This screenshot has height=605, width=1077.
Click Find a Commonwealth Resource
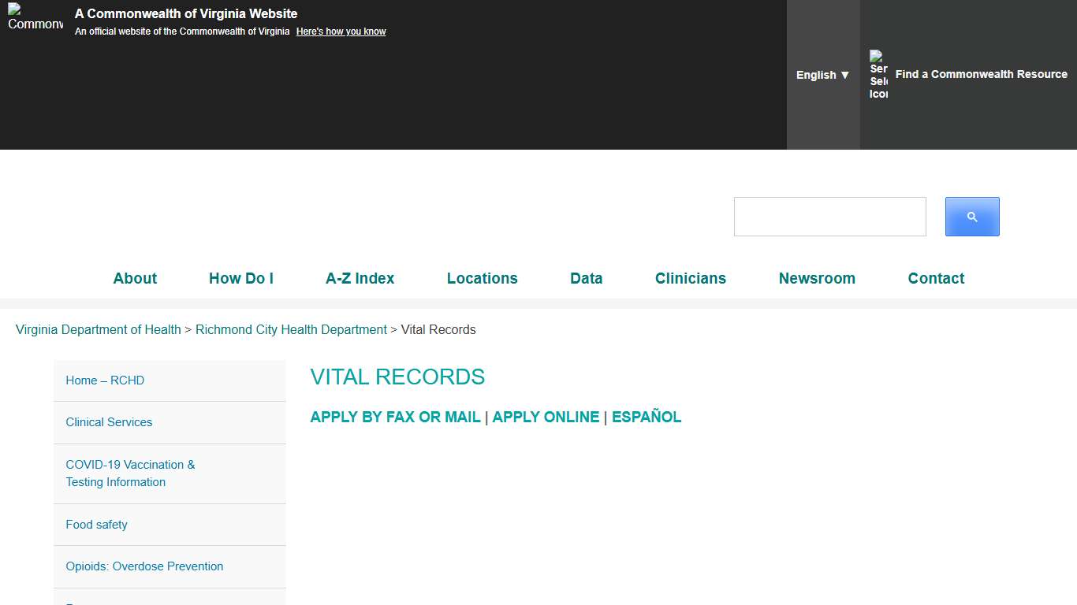(981, 74)
